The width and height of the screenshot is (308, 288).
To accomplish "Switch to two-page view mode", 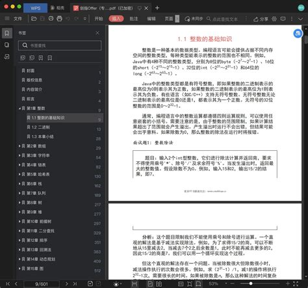I will point(159,283).
